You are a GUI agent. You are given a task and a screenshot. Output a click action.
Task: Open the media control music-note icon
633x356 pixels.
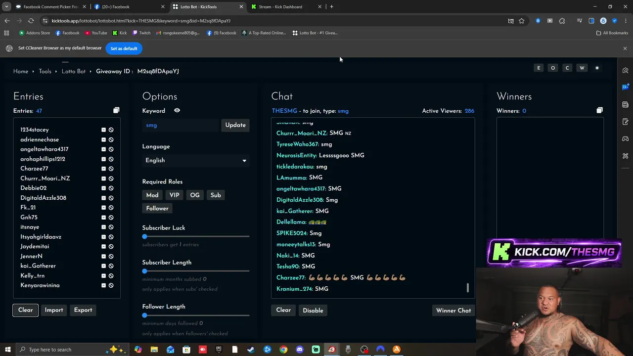pyautogui.click(x=579, y=21)
